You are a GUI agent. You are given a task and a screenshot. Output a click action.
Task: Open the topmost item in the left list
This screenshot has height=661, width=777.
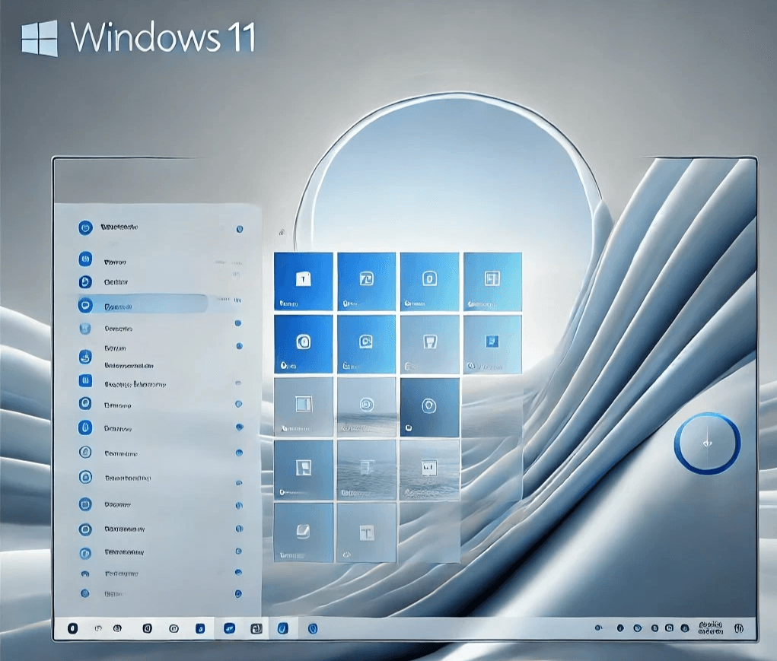click(x=107, y=227)
